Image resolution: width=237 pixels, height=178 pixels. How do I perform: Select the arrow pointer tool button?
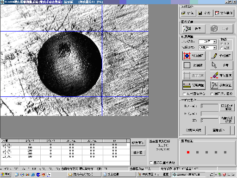(x=221, y=65)
